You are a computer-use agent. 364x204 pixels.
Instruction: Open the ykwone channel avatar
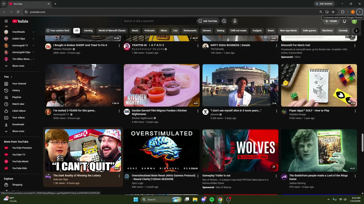pyautogui.click(x=205, y=112)
